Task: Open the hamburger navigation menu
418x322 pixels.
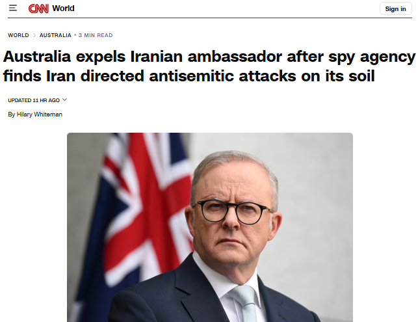Action: pos(13,8)
